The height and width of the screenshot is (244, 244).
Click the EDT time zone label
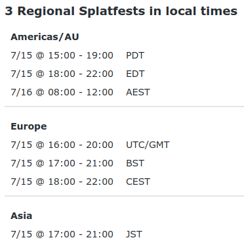(135, 74)
